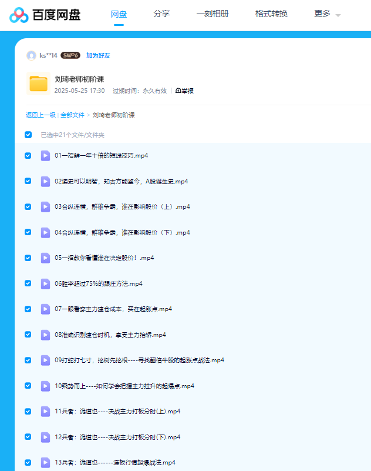
Task: Toggle the select-all files checkbox
Action: coord(28,135)
